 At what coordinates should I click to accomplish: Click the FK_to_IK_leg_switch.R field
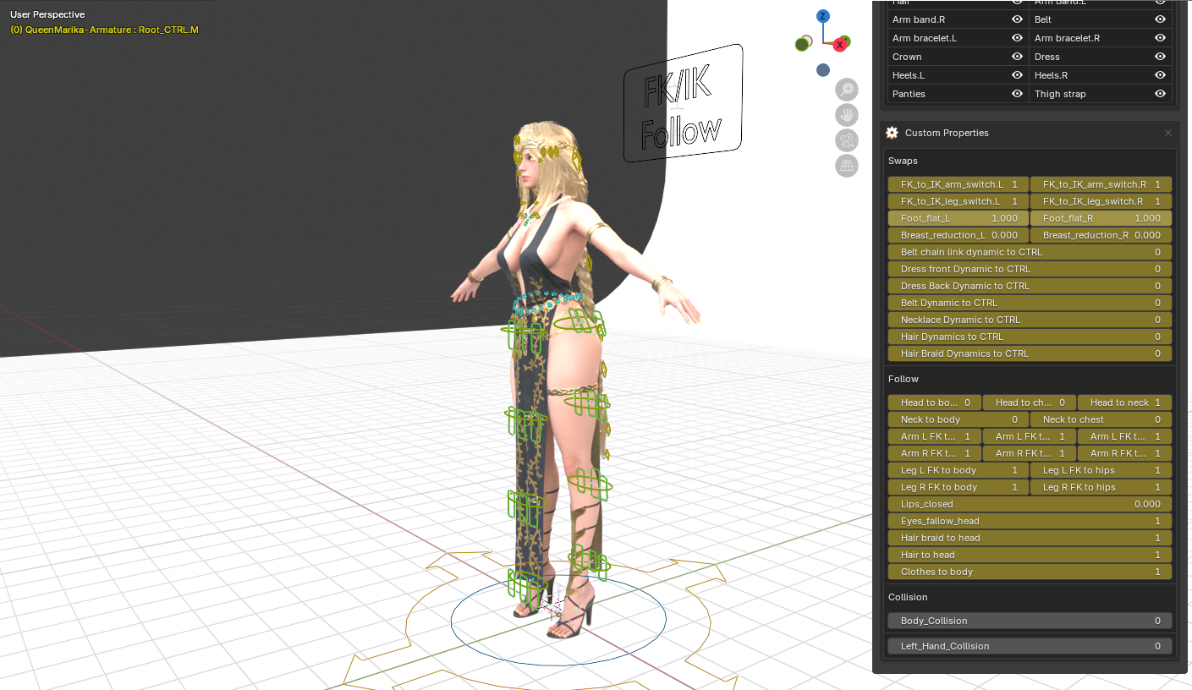1101,201
